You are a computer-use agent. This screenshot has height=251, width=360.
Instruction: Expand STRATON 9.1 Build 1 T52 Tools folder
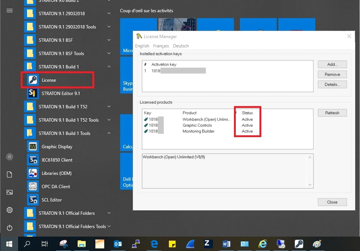click(x=109, y=120)
